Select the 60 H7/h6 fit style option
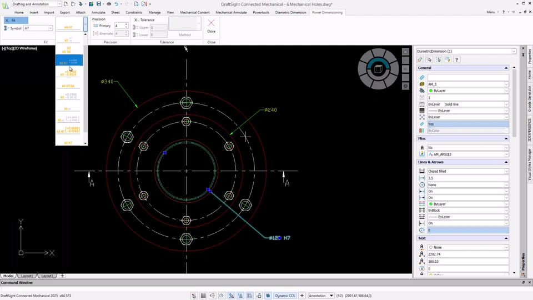The image size is (533, 300). coord(68,85)
